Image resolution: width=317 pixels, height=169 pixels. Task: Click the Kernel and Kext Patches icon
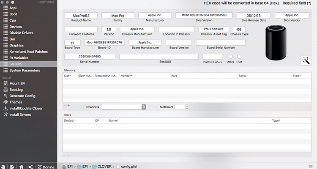(5, 52)
